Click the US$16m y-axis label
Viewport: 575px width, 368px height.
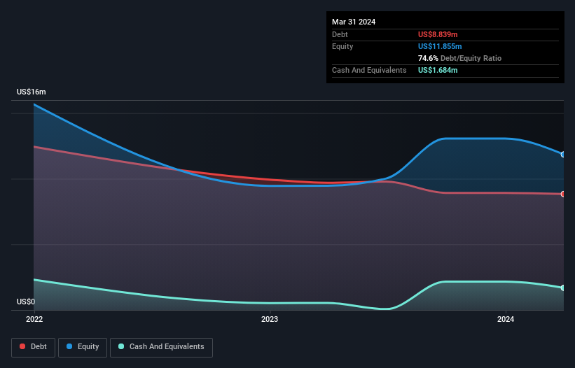(32, 92)
